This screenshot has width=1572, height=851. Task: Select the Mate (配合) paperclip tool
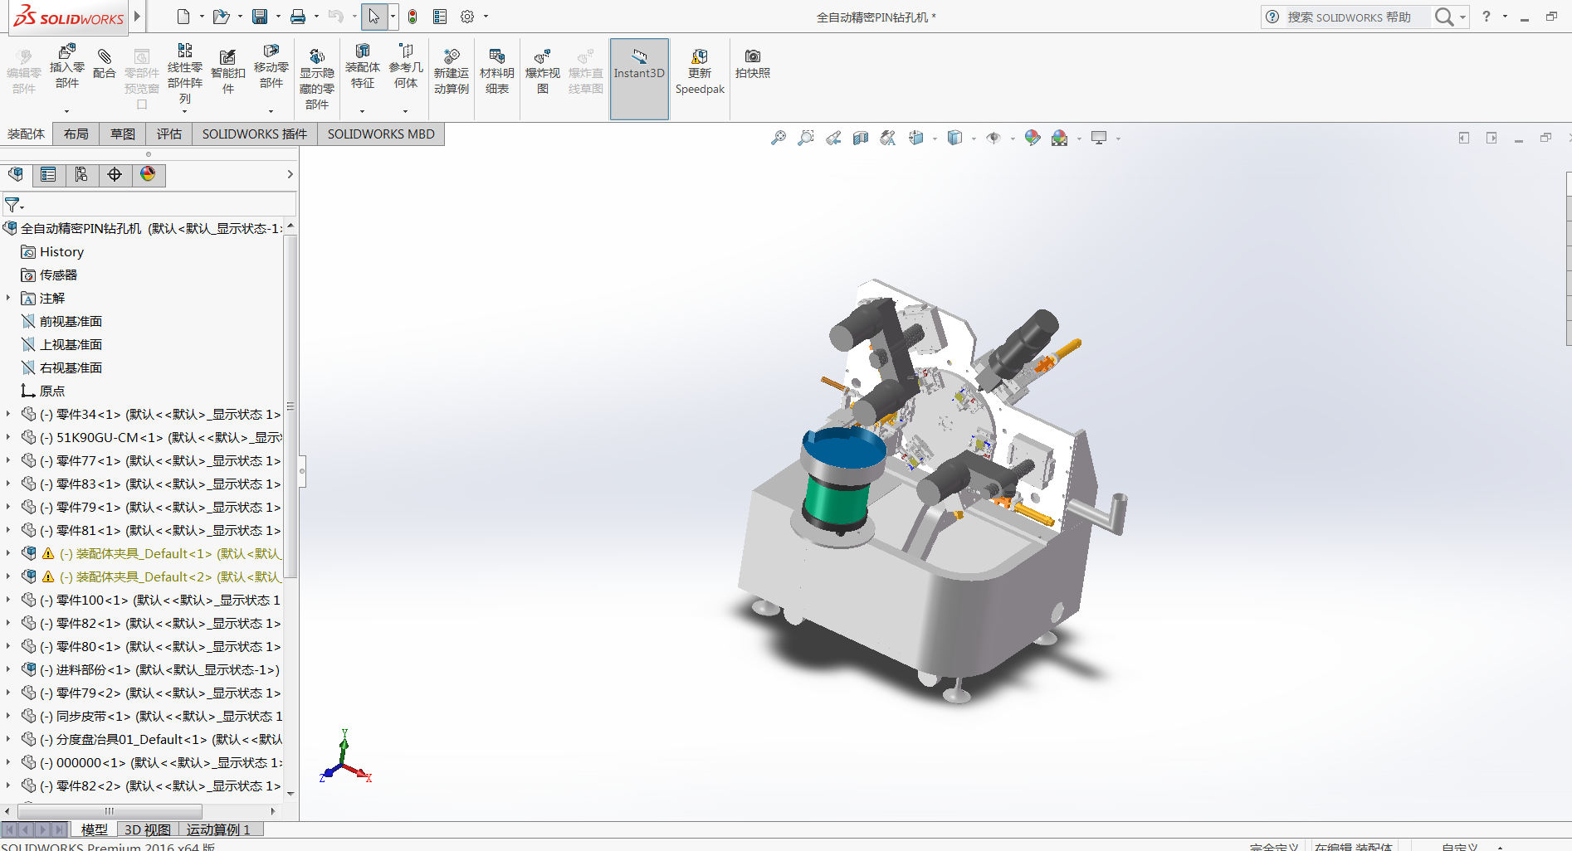(105, 64)
